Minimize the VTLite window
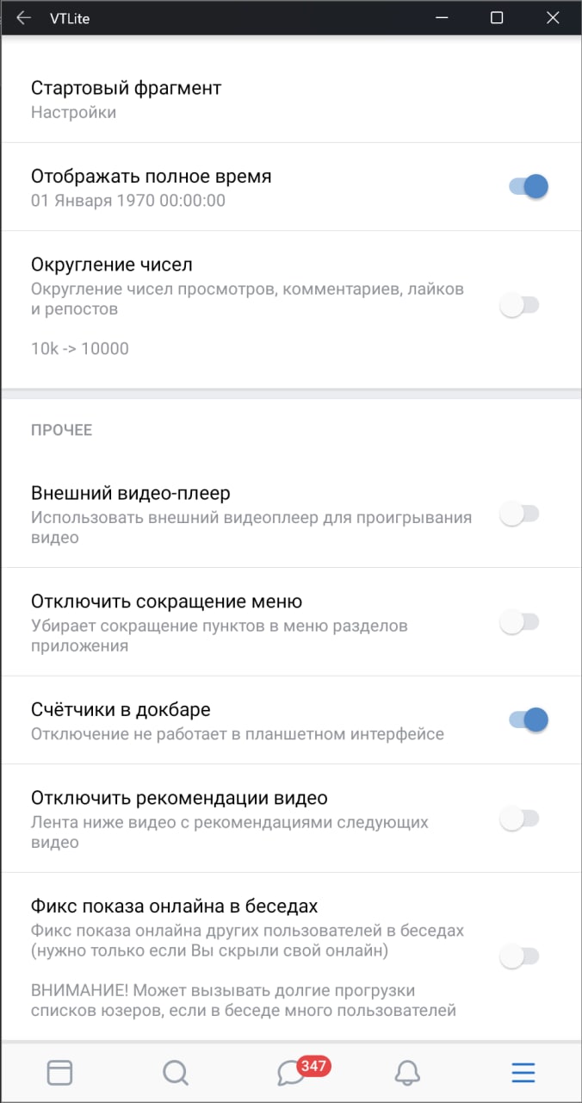Screen dimensions: 582x1103 441,17
